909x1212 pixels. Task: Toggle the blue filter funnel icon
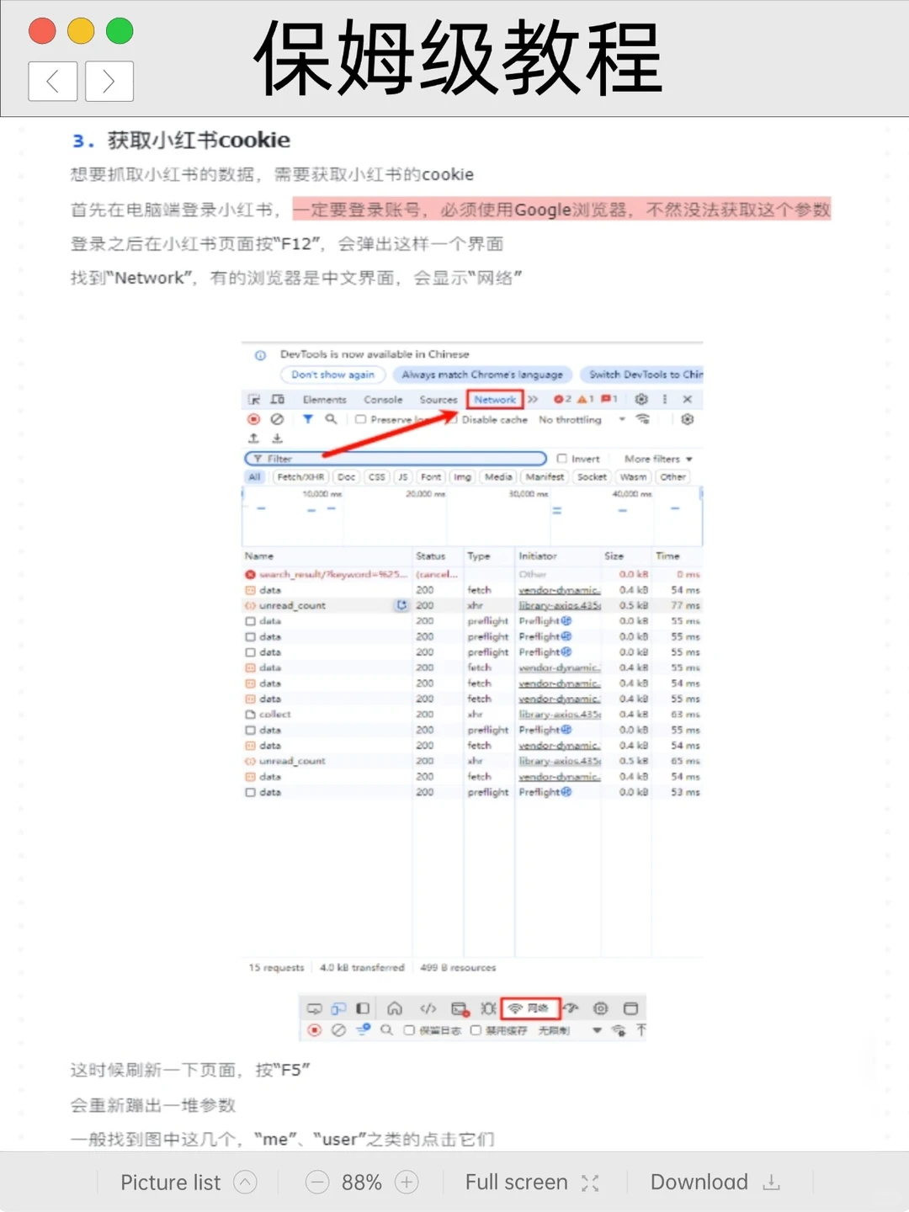308,419
